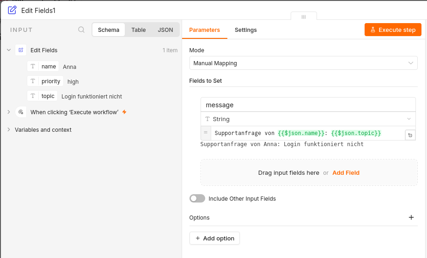427x258 pixels.
Task: Open the Parameters tab
Action: [x=205, y=30]
